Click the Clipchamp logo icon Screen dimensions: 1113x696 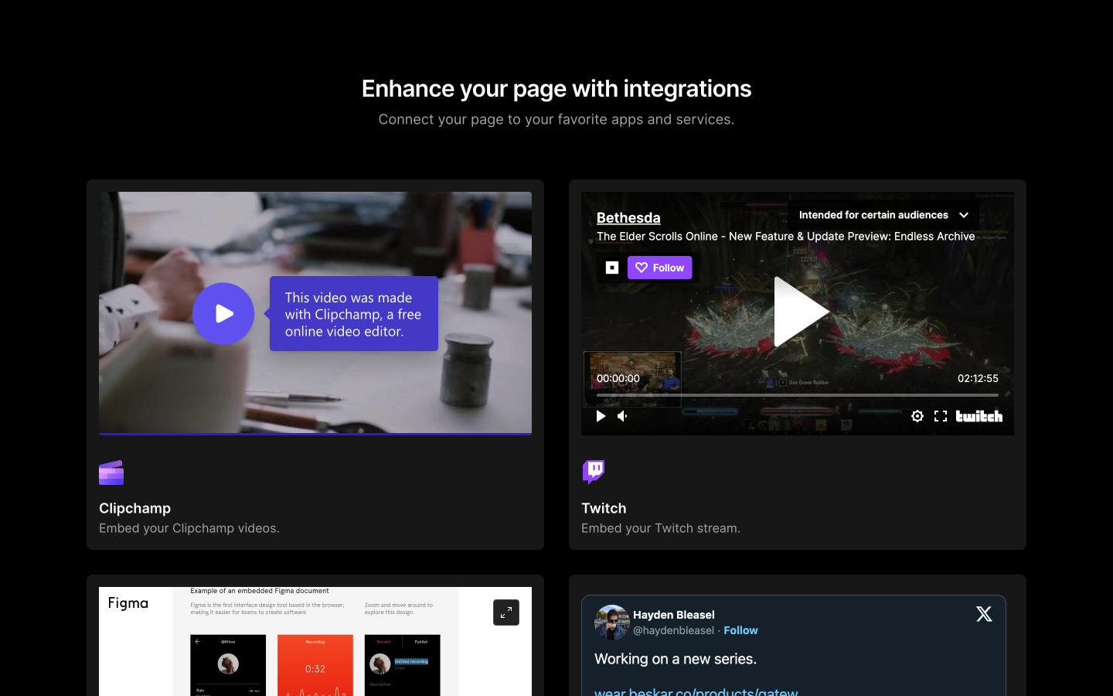111,473
